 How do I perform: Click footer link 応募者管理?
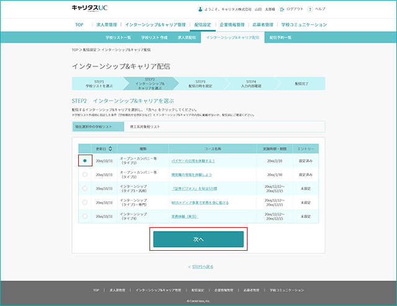point(251,290)
